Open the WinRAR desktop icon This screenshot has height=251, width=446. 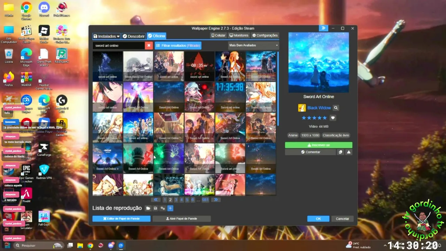click(26, 79)
